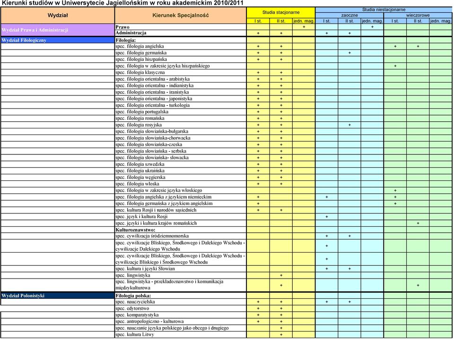
Task: Select 'spec. filologia angielska z językiem niemieckim'
Action: 180,197
